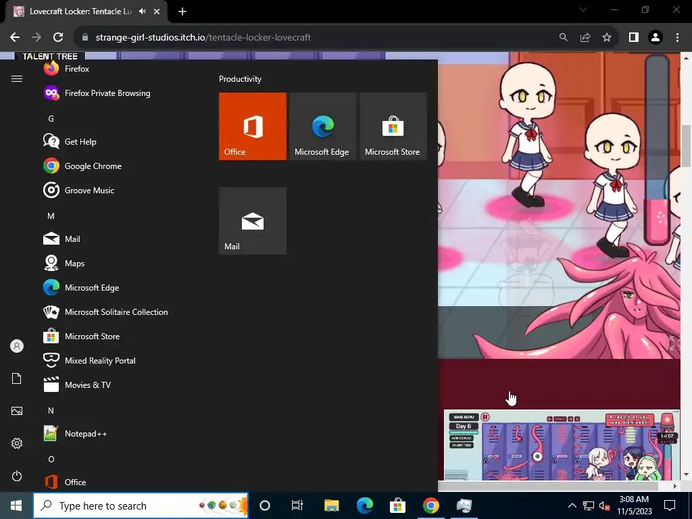Launch Notepad++

coord(75,434)
